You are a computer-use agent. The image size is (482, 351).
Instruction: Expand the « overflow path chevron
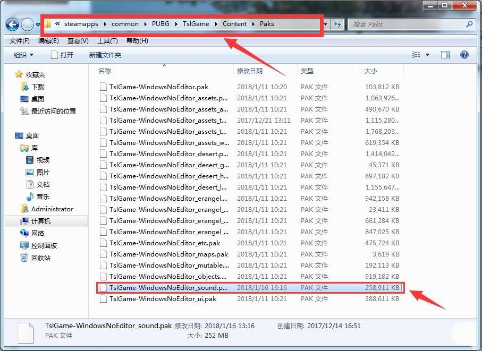(57, 24)
